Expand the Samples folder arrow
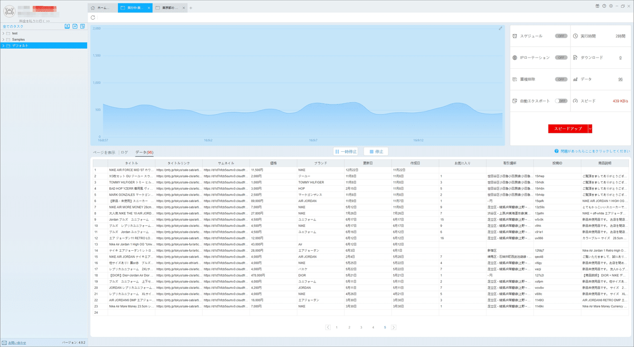Screen dimensions: 634x347 click(3, 40)
